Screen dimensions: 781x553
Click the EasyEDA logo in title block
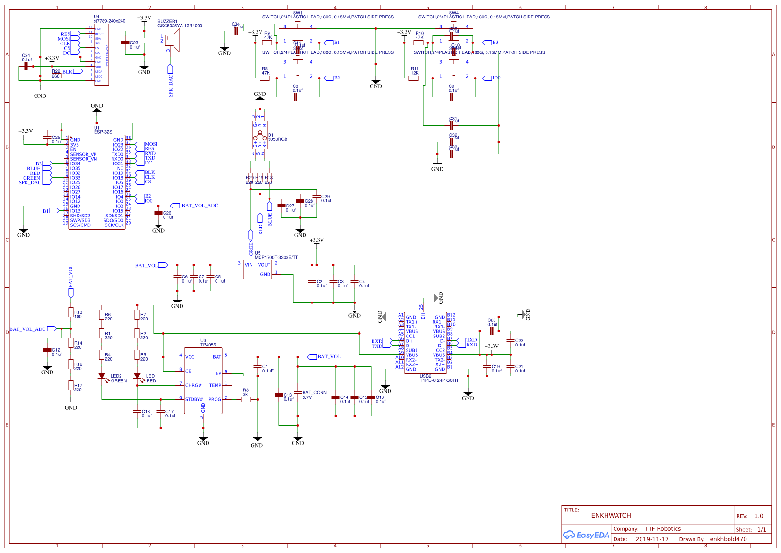tap(586, 535)
